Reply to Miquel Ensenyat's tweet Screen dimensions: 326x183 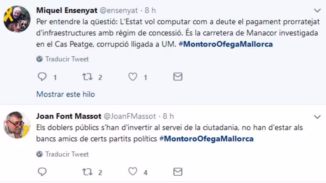click(42, 77)
